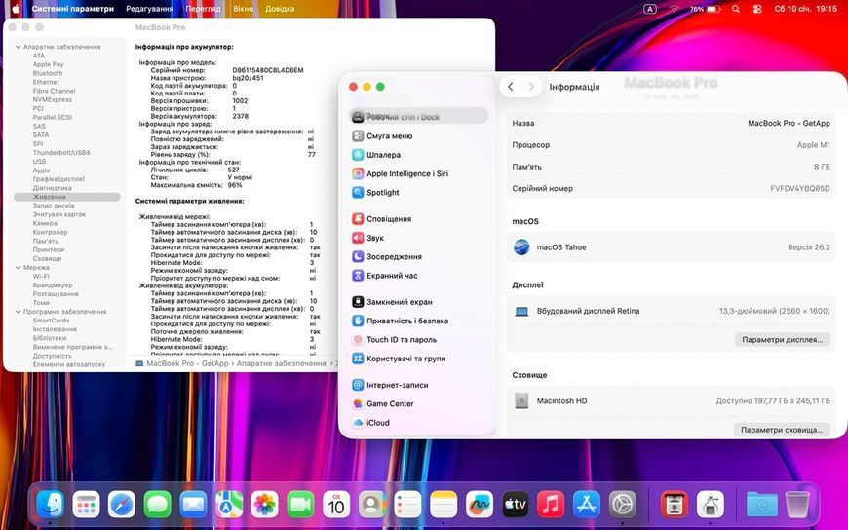The height and width of the screenshot is (530, 848).
Task: Click Параметри дисплея button
Action: point(782,340)
